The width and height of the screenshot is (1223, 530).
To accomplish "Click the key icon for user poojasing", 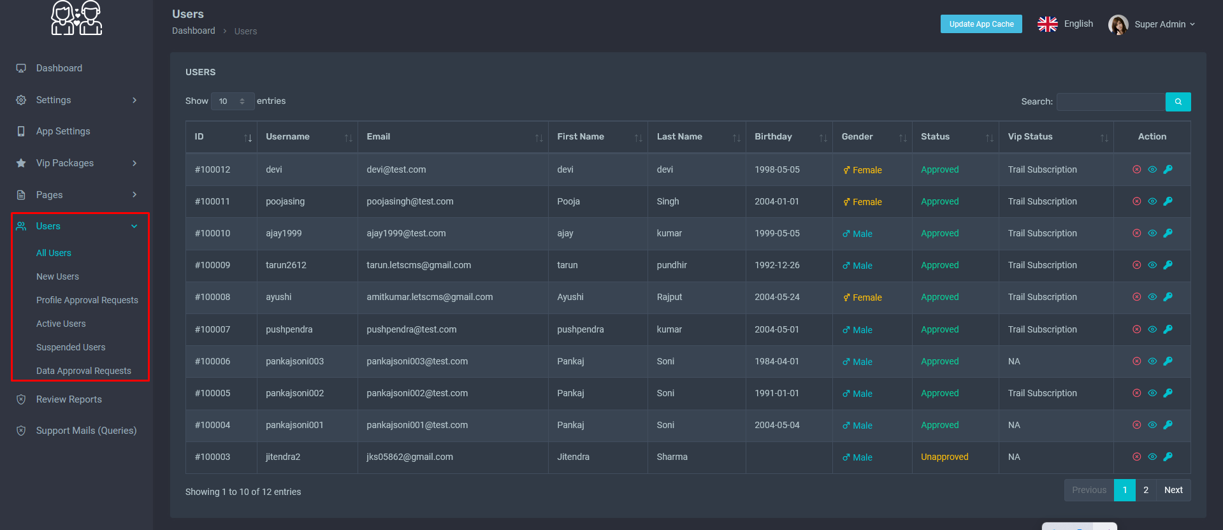I will [1168, 201].
